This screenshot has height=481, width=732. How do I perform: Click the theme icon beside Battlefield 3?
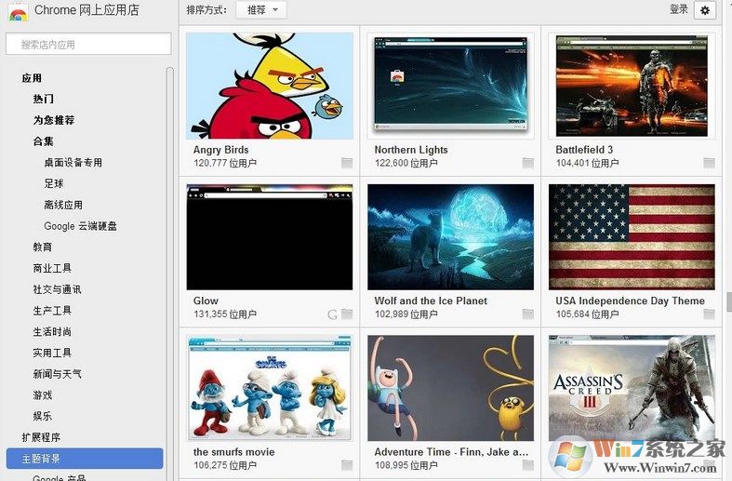coord(709,163)
